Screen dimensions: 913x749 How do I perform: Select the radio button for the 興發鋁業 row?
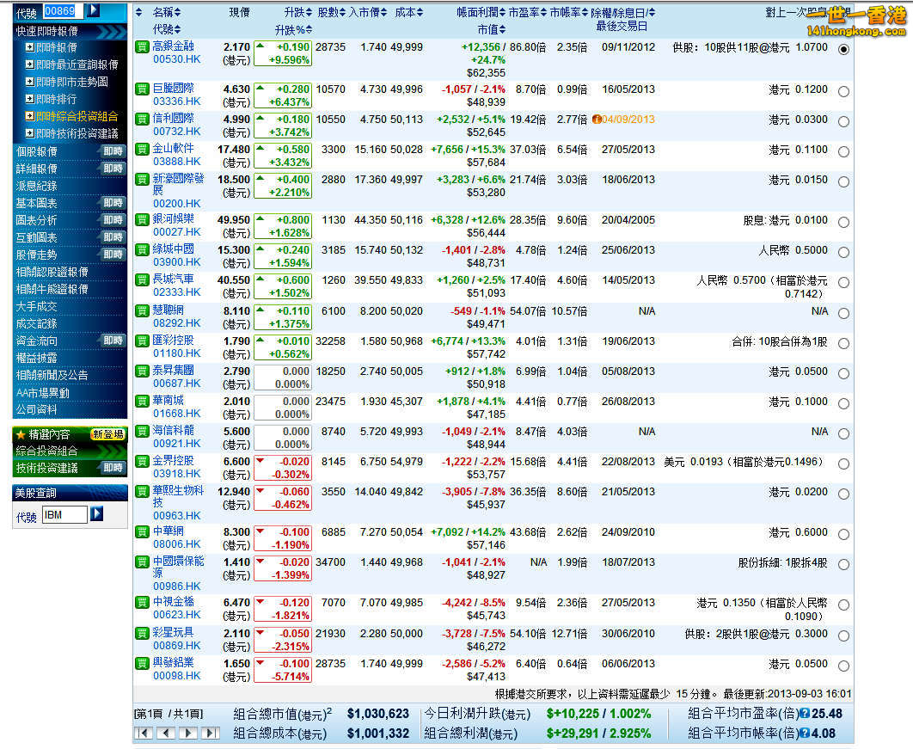coord(843,666)
